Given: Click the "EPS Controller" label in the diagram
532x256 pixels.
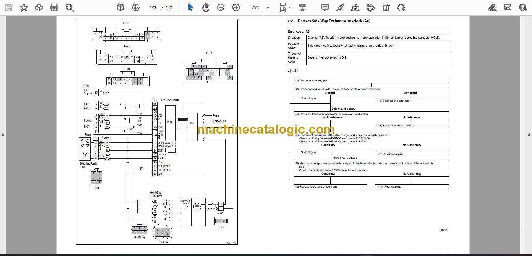Looking at the screenshot, I should pos(170,100).
